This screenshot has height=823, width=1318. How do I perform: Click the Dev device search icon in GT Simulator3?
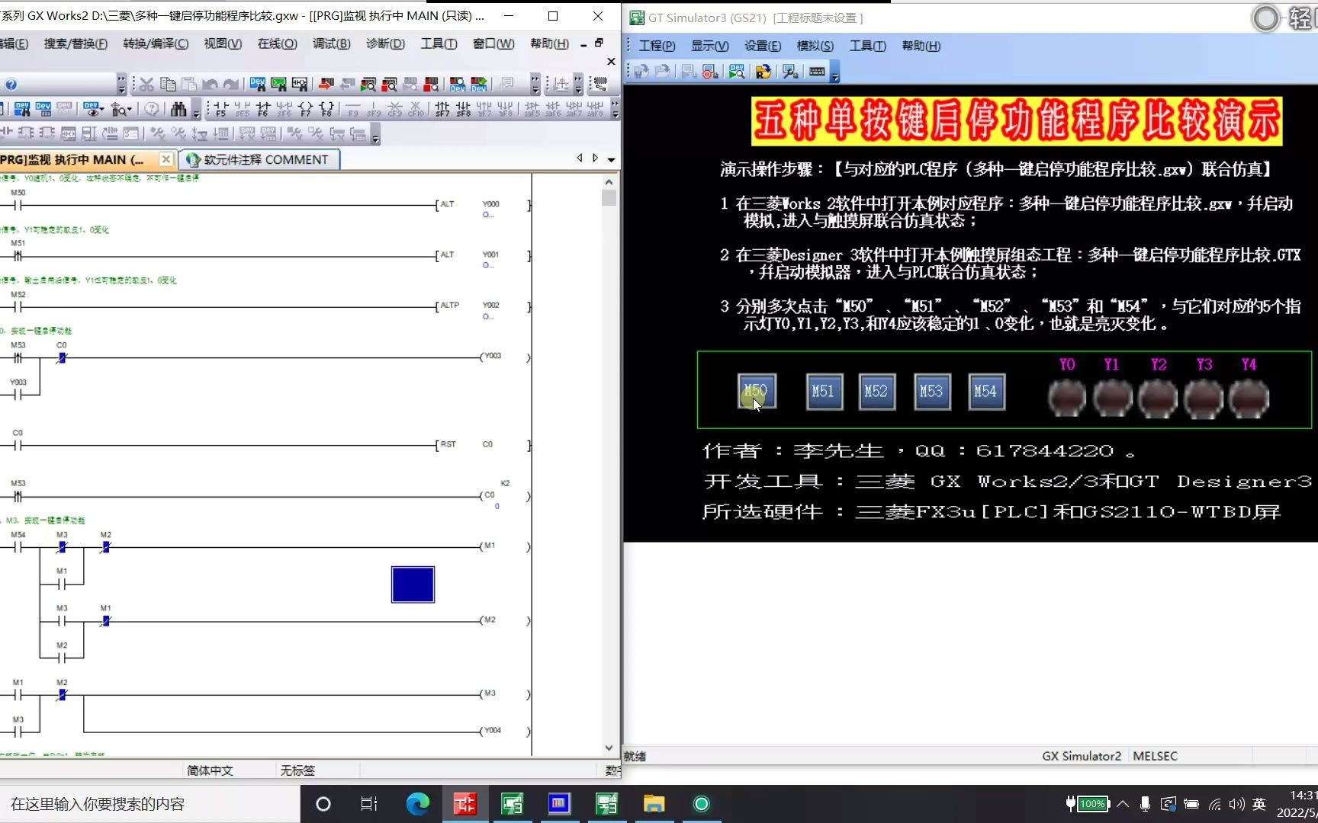tap(737, 72)
